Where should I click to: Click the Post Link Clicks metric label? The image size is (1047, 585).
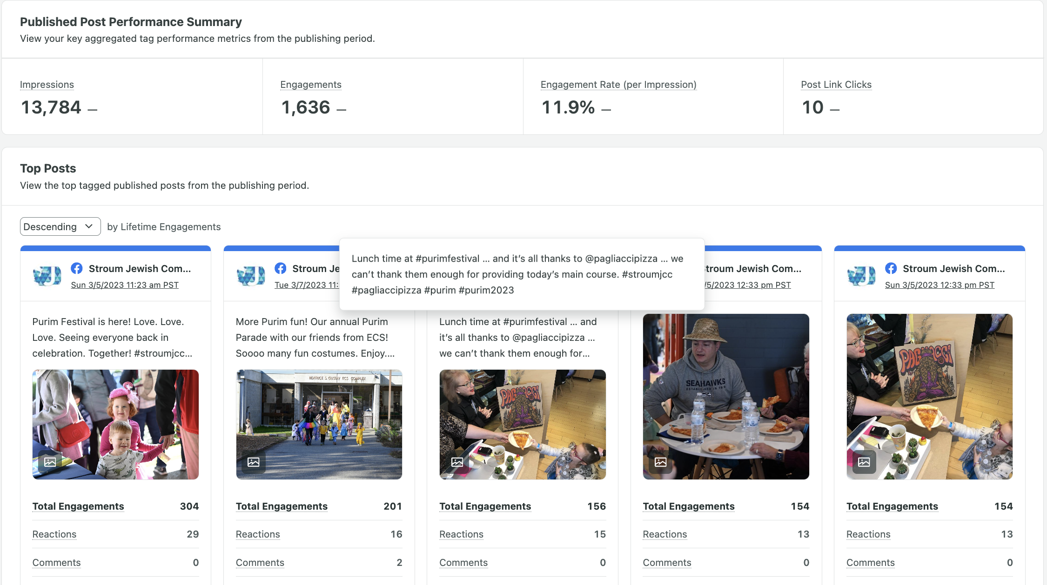click(836, 85)
